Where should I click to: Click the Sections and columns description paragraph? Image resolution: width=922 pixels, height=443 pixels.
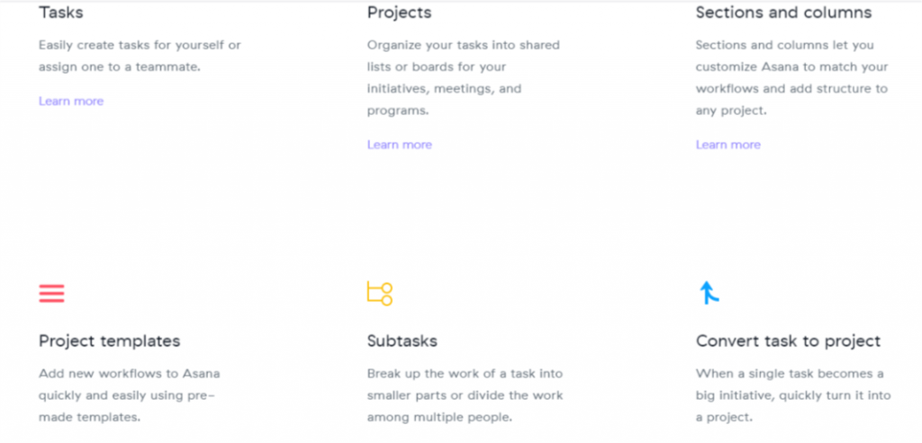791,78
